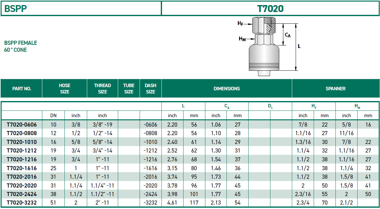The width and height of the screenshot is (380, 209).
Task: Select part number T7020-3232
Action: (21, 203)
